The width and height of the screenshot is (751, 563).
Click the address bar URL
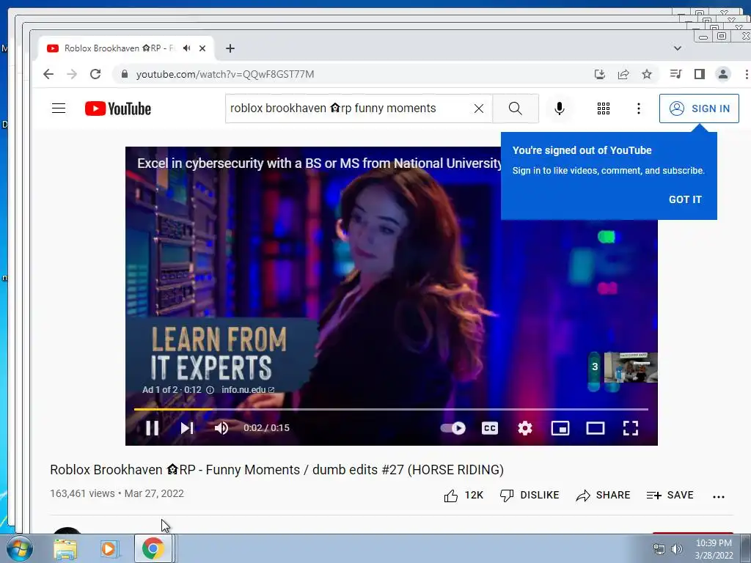[x=225, y=74]
